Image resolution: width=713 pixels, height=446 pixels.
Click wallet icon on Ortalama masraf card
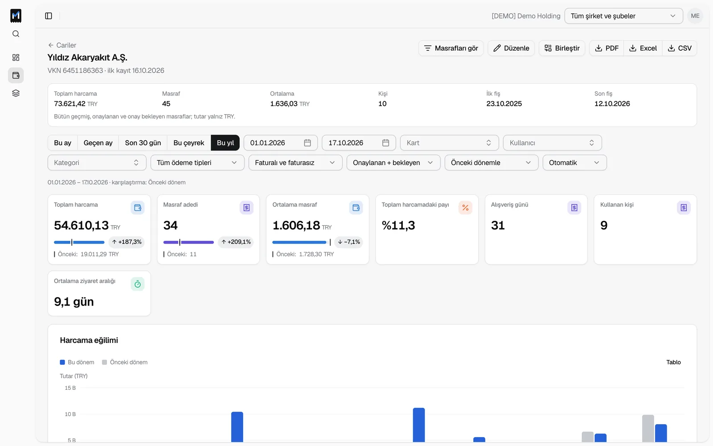[356, 208]
